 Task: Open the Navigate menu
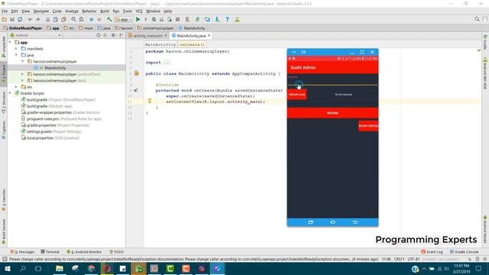tap(41, 11)
